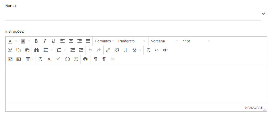
Task: Click the cut scissors icon
Action: [10, 50]
